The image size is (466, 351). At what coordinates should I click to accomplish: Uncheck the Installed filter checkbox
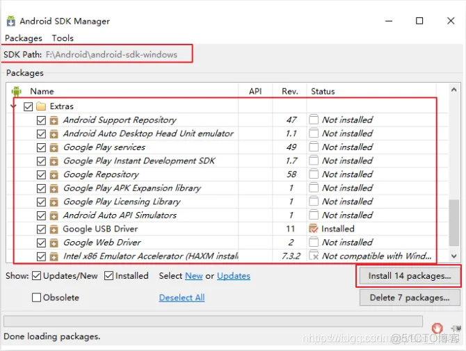point(109,276)
